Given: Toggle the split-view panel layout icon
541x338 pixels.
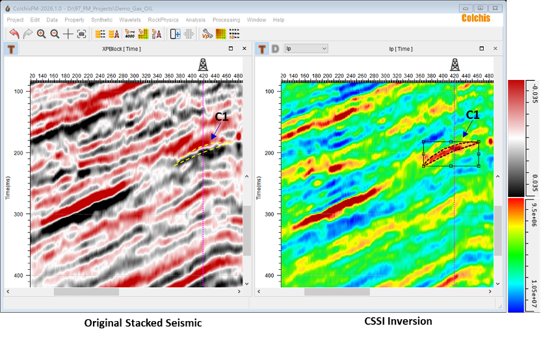Looking at the screenshot, I should (176, 34).
